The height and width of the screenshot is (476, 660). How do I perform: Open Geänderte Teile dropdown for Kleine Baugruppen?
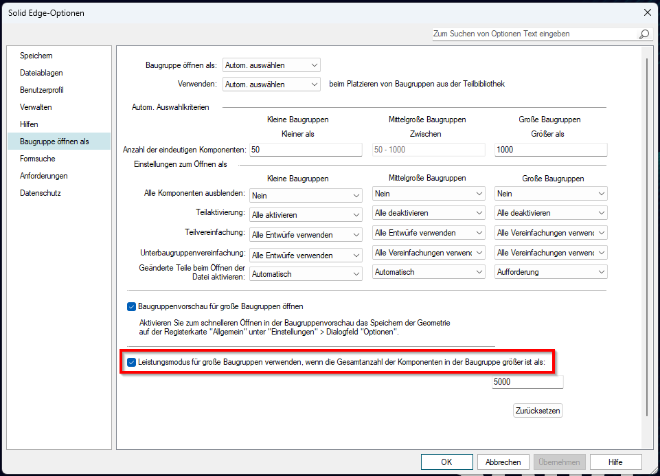(x=306, y=274)
